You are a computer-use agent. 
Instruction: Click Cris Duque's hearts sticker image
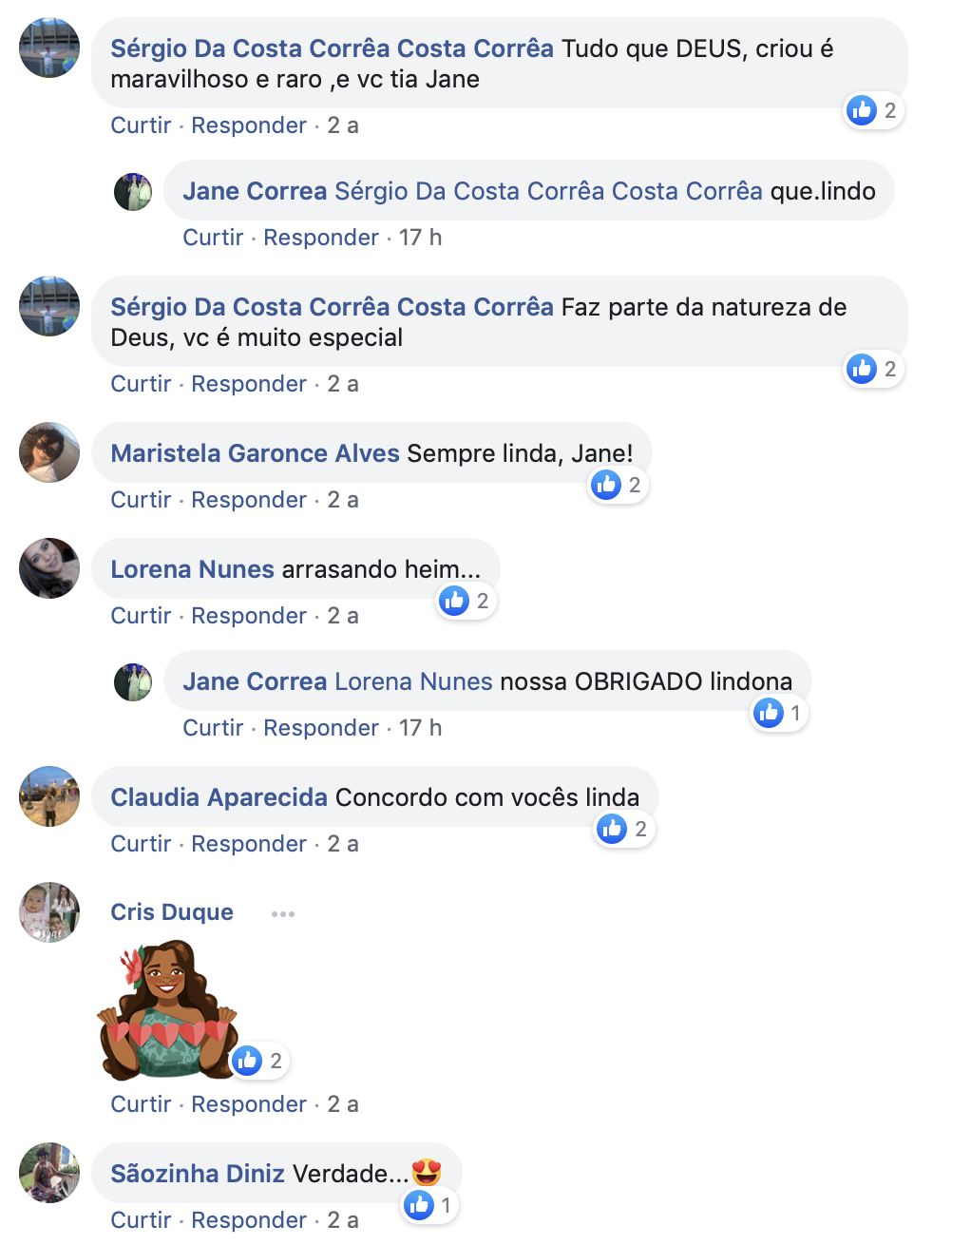[x=168, y=1010]
